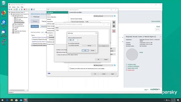Image resolution: width=181 pixels, height=102 pixels.
Task: Click the blue help book toolbar icon
Action: point(32,9)
